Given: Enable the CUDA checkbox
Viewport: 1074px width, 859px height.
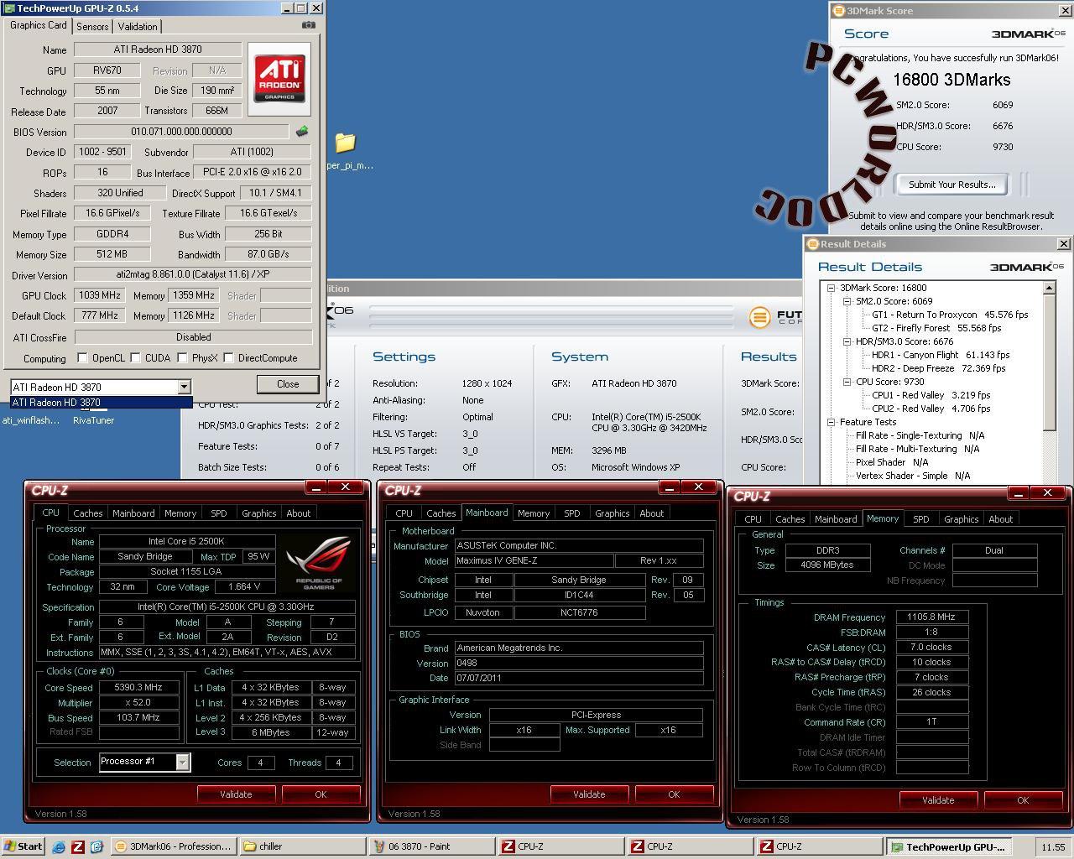Looking at the screenshot, I should click(x=135, y=358).
